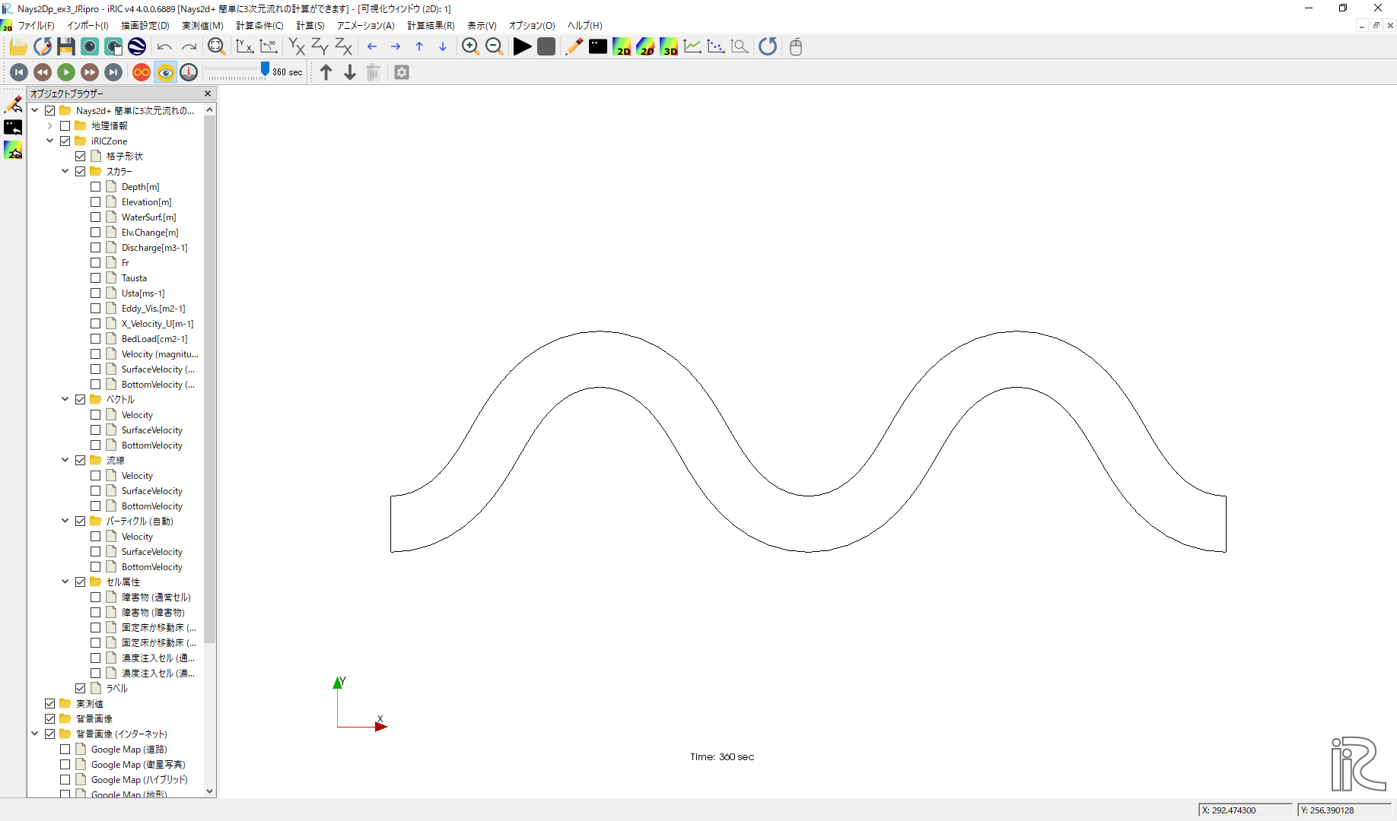Screen dimensions: 1397x821
Task: Collapse the パーティクル (自動) folder
Action: [65, 521]
